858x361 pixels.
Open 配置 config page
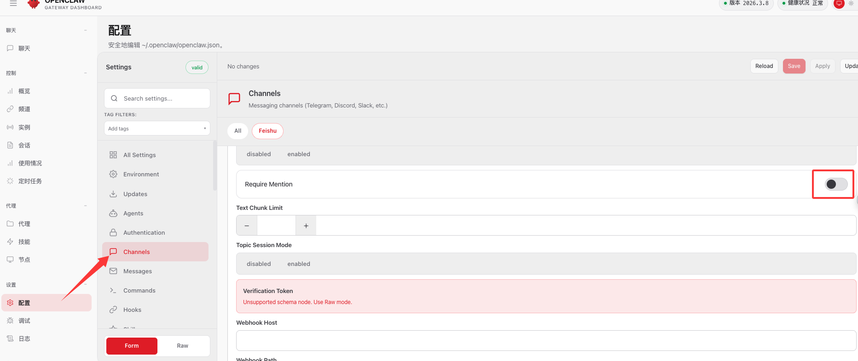coord(46,303)
